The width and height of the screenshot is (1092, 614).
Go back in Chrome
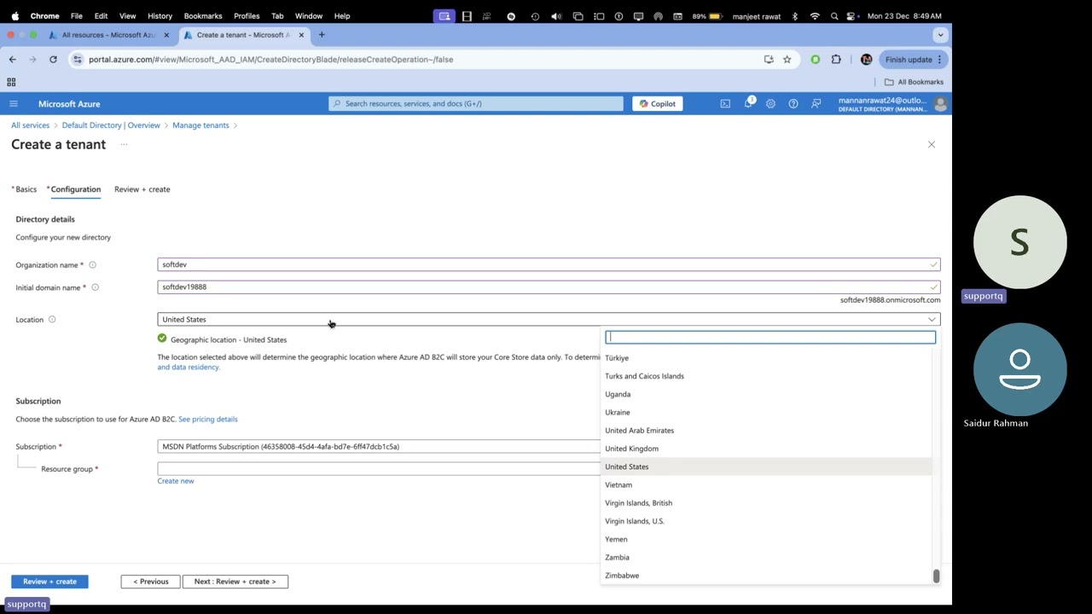(12, 60)
